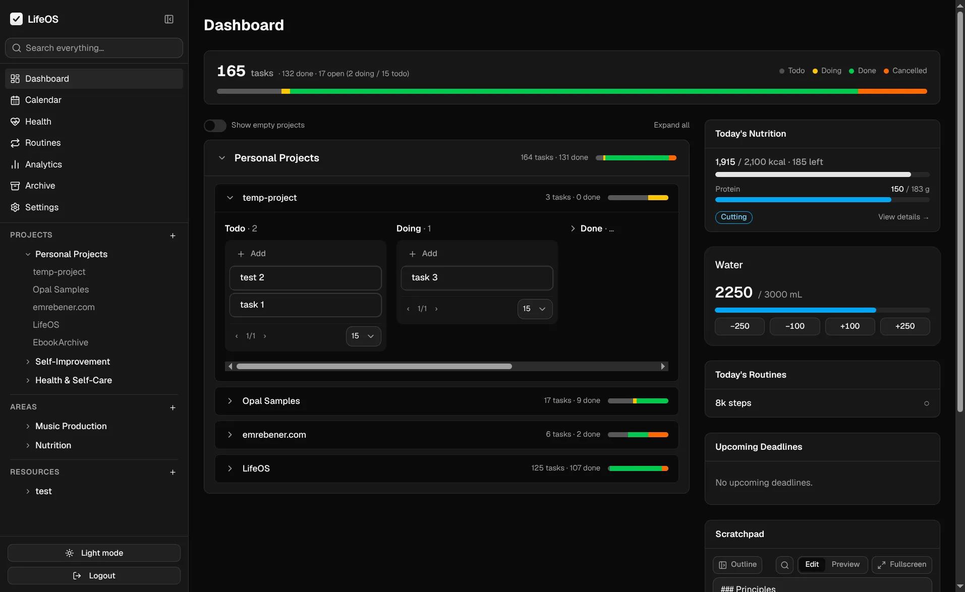Open the task 1 card
The image size is (965, 592).
[x=305, y=305]
